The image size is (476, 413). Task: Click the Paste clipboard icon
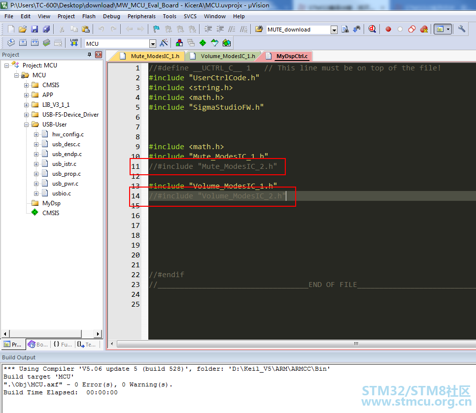pos(86,29)
